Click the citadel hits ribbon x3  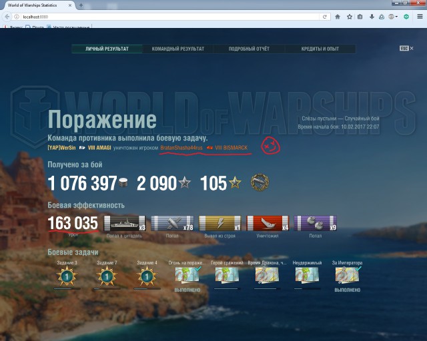point(125,223)
